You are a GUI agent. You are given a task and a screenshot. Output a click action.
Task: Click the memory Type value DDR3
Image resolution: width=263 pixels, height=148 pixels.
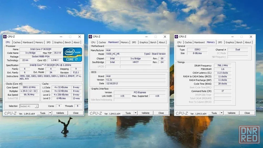[197, 50]
